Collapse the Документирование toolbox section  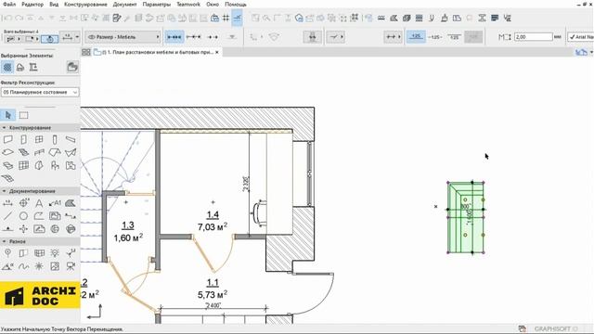coord(4,191)
